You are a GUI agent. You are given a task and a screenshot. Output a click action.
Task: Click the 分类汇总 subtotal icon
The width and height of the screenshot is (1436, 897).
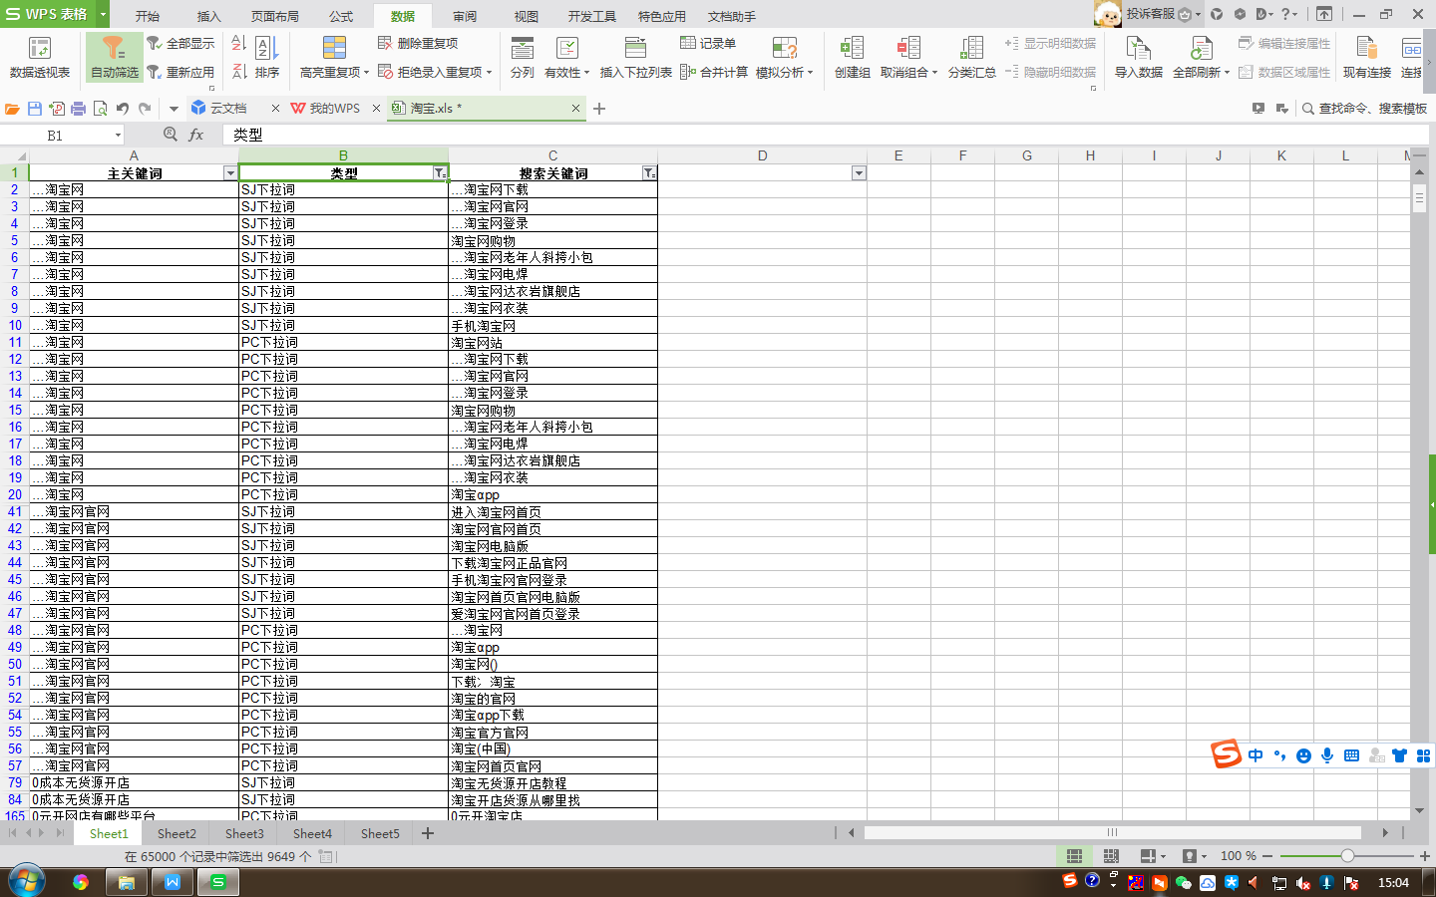tap(971, 58)
